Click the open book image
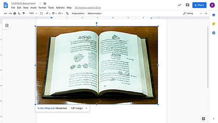The image size is (218, 123). coord(97,65)
